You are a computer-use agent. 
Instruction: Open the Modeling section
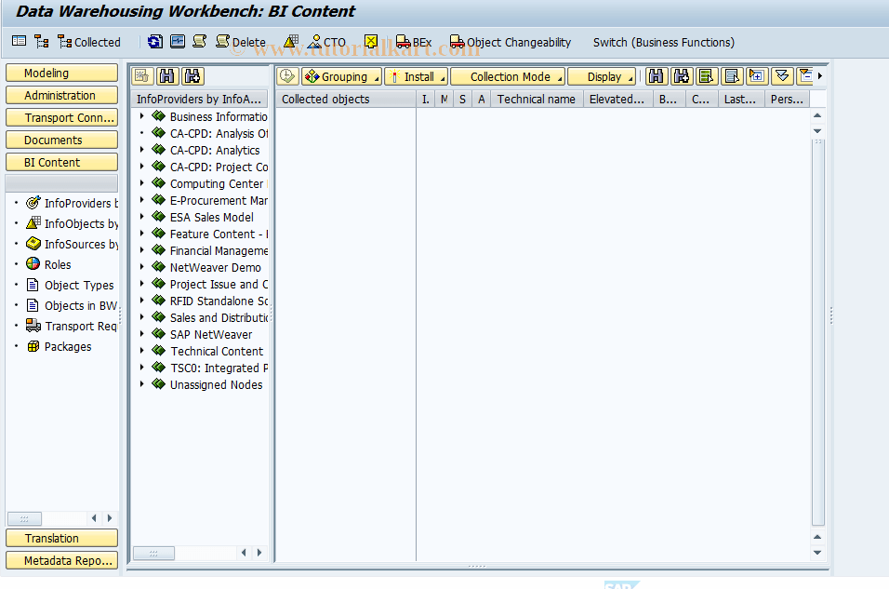[61, 73]
